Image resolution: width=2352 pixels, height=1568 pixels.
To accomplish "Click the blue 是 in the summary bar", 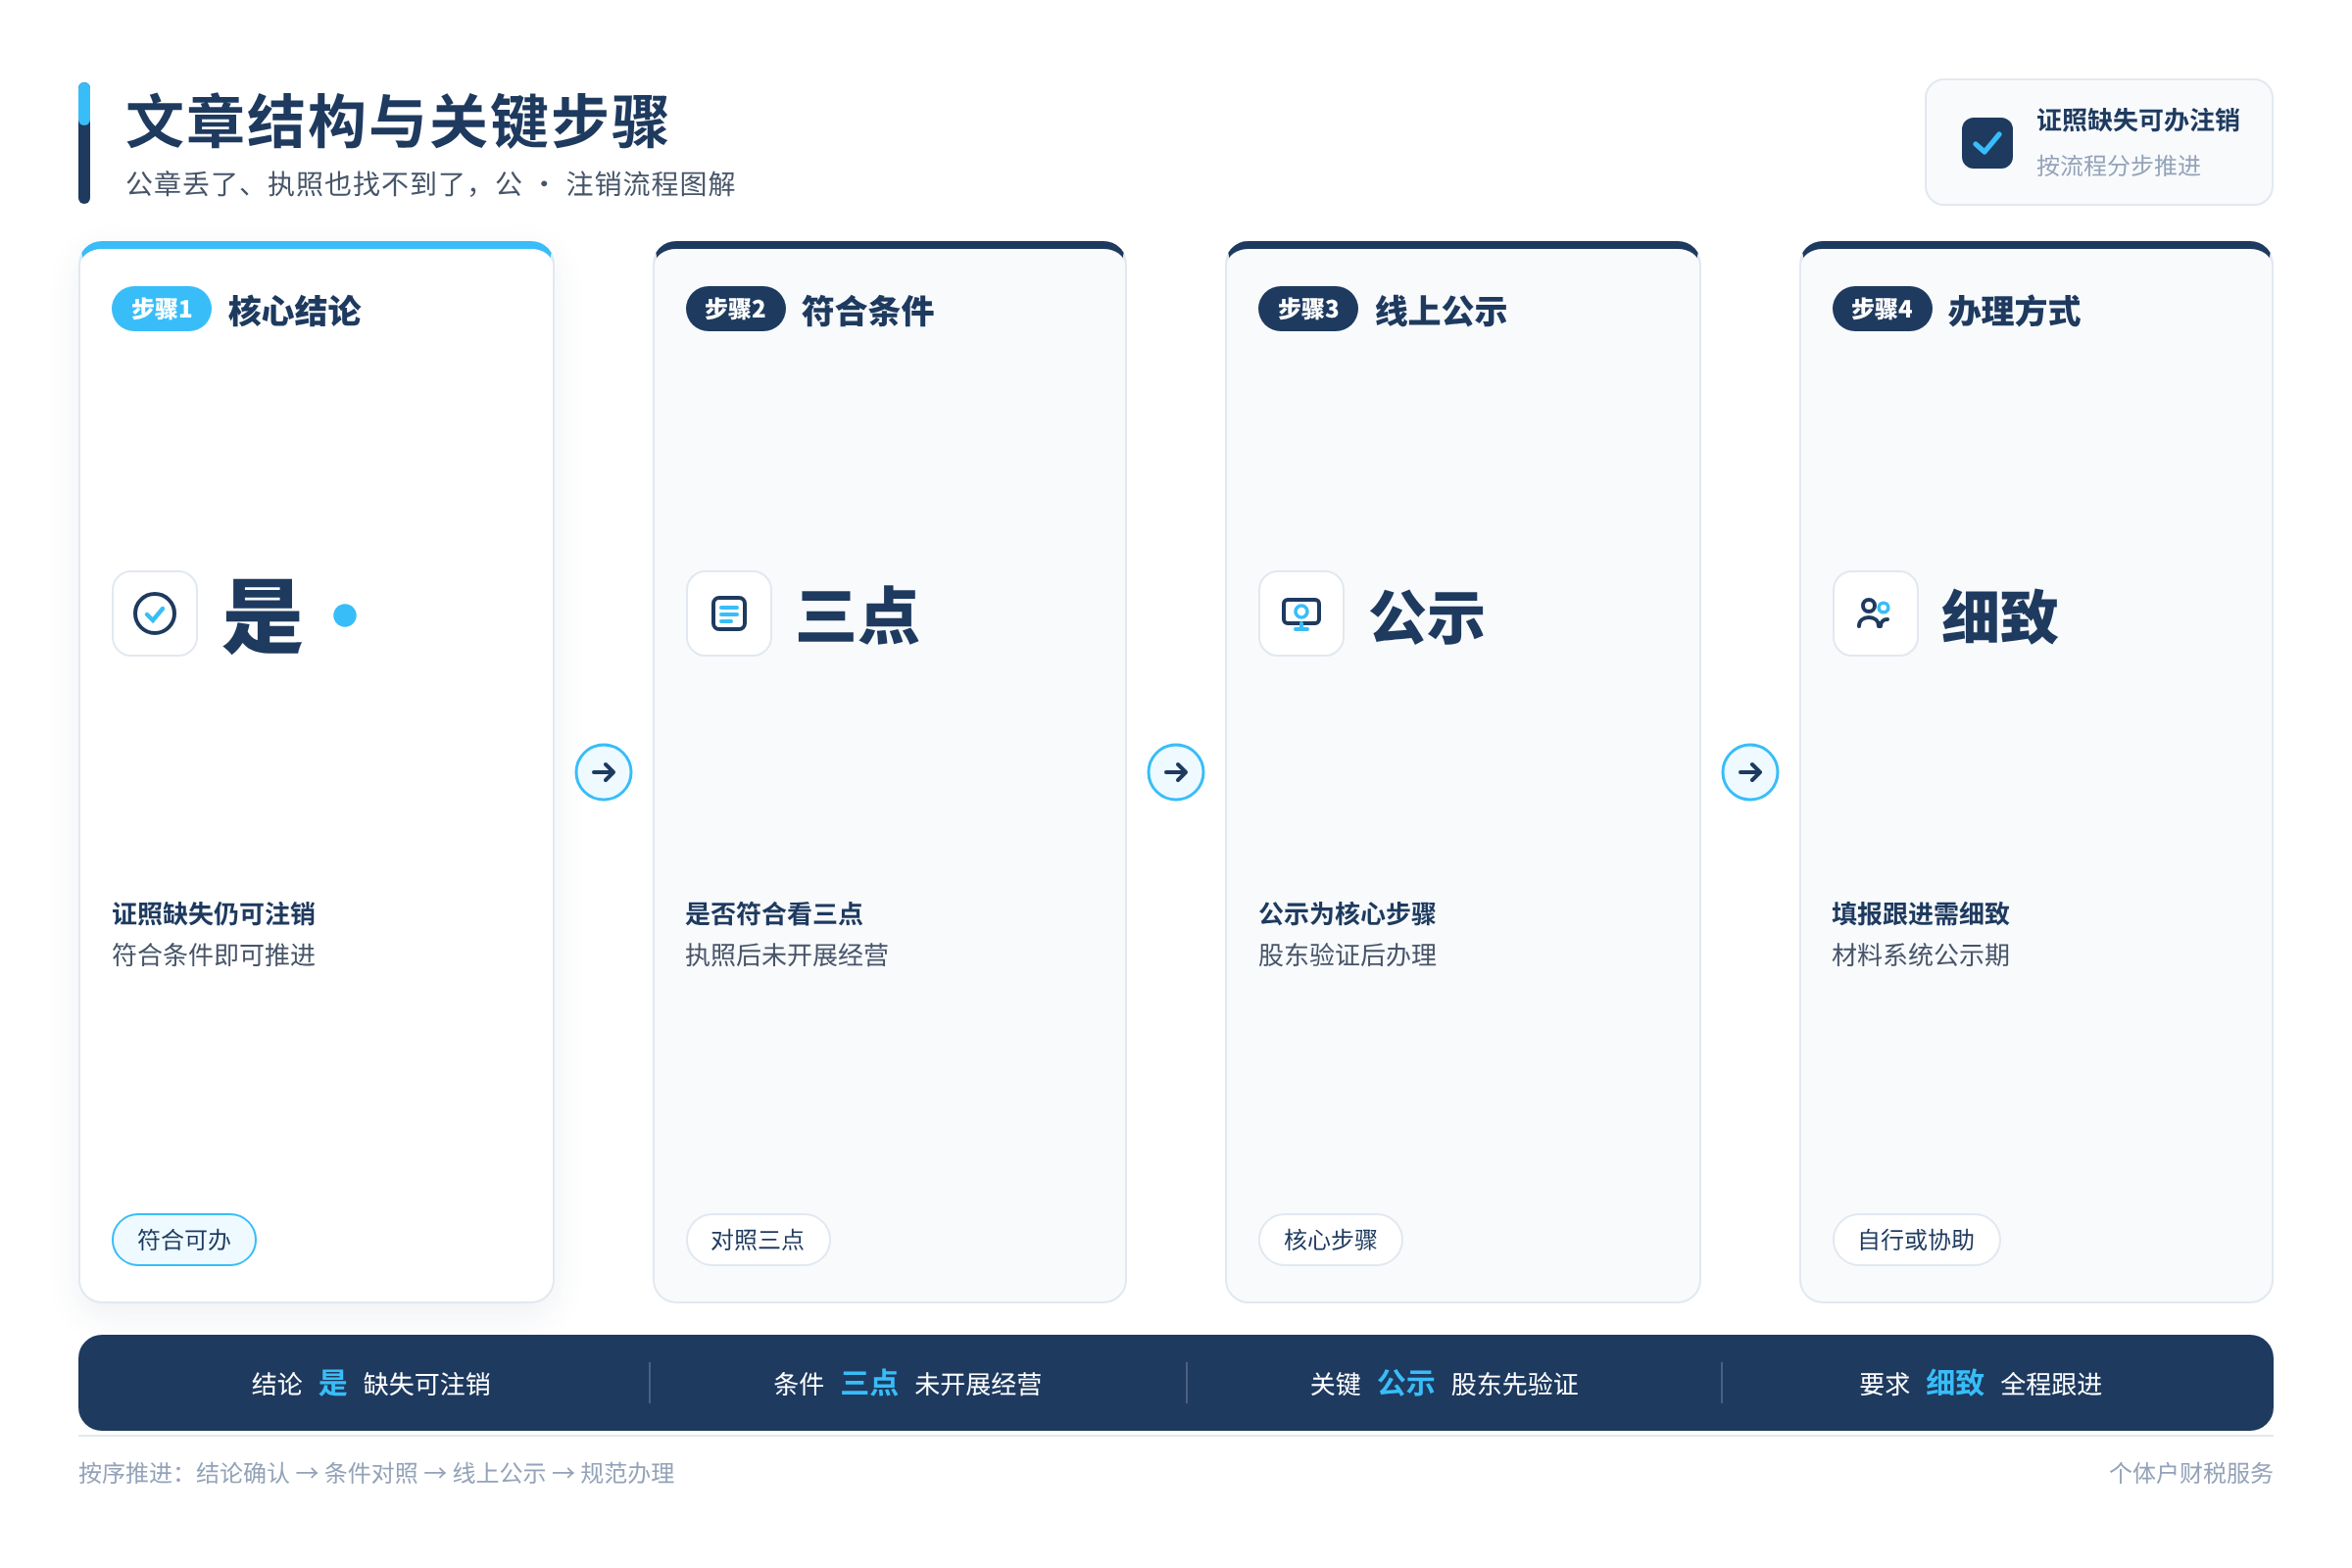I will click(333, 1383).
